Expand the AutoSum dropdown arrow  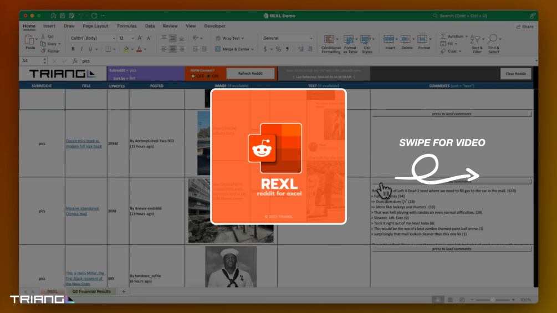pos(467,37)
